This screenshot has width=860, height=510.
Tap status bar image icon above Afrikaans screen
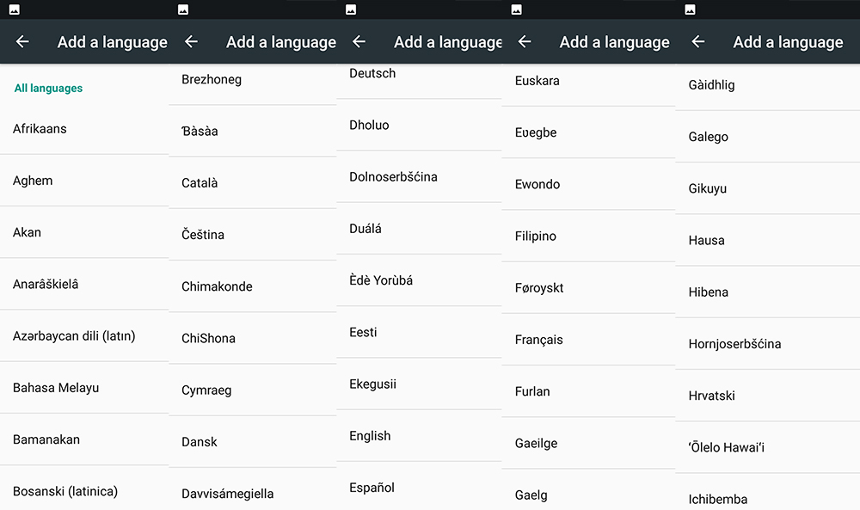click(x=15, y=9)
